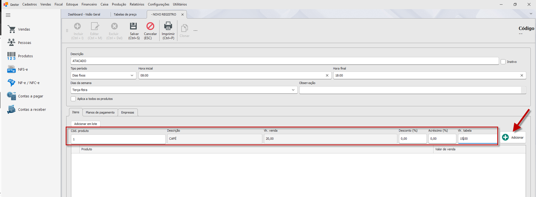Open Contas a pagar in sidebar

[25, 96]
